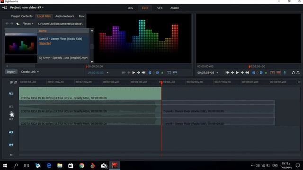The height and width of the screenshot is (170, 303).
Task: Click the folder path field
Action: pyautogui.click(x=60, y=24)
